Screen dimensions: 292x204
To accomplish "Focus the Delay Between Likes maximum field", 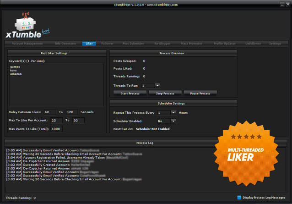I will click(71, 112).
